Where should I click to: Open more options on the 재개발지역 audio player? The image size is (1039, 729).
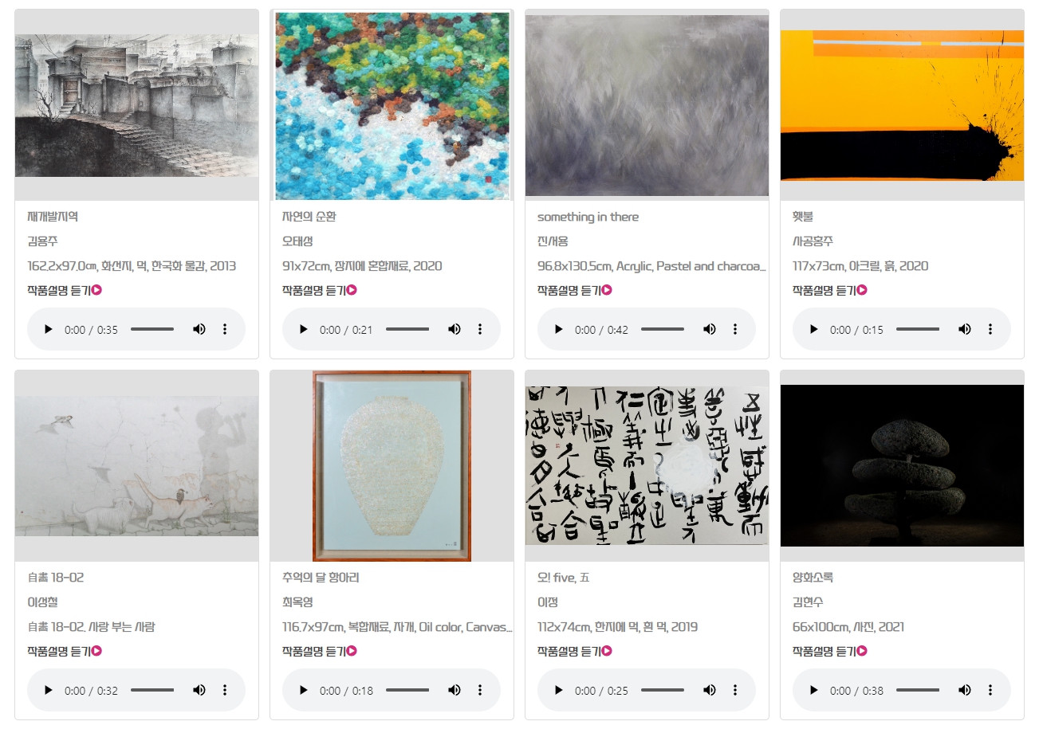pos(225,329)
